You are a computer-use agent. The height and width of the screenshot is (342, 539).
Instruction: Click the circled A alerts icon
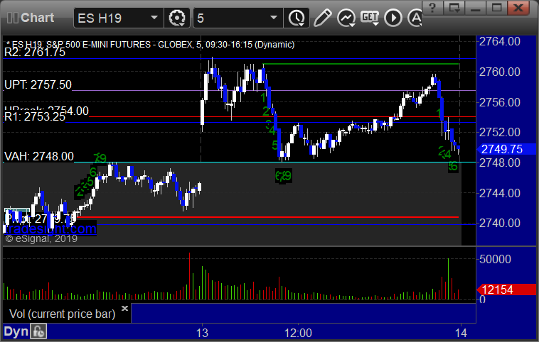pos(415,18)
